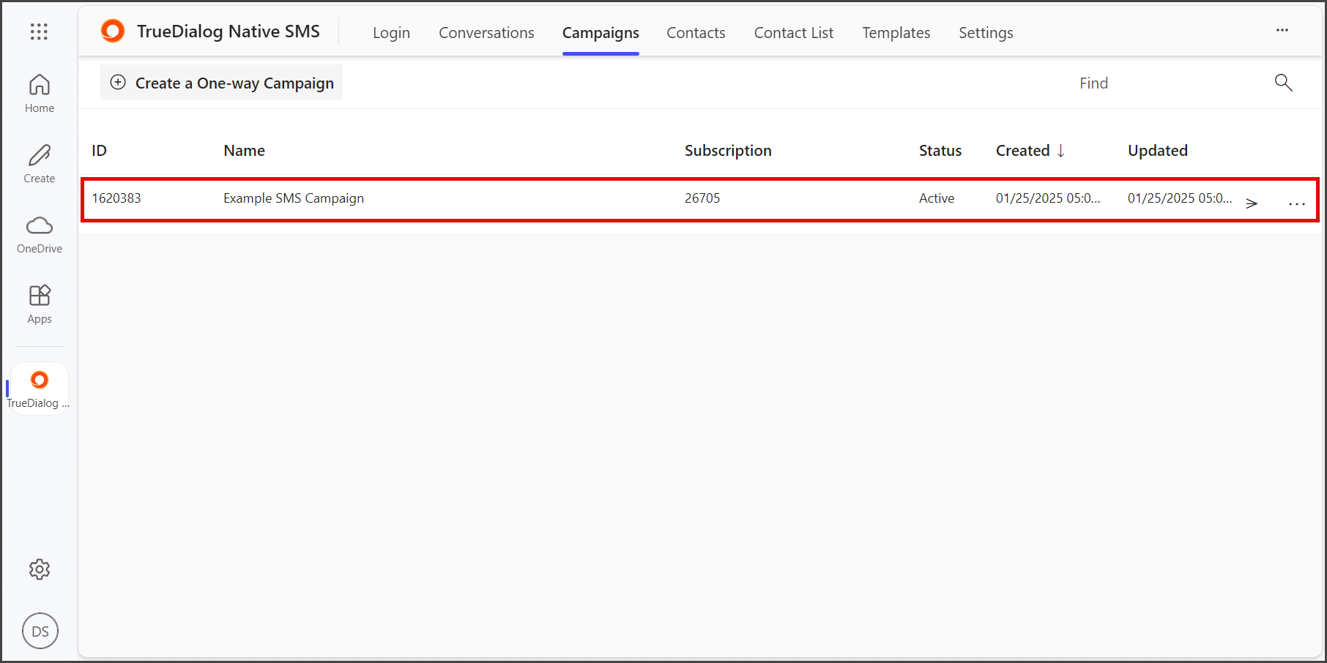Select the TrueDialog sidebar app icon

pos(40,389)
